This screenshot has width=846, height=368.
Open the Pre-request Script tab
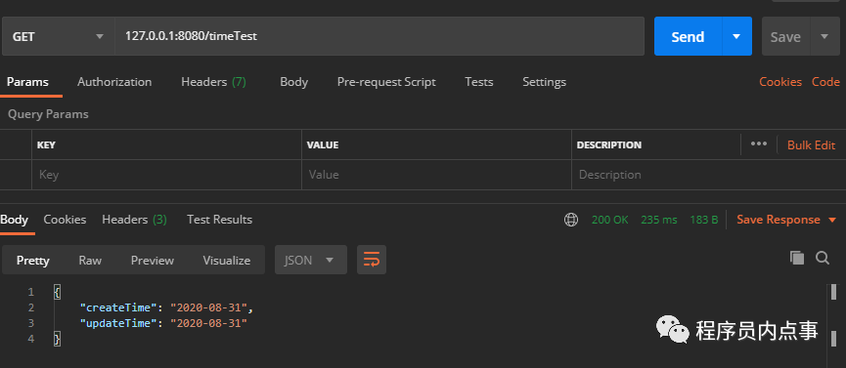point(386,82)
